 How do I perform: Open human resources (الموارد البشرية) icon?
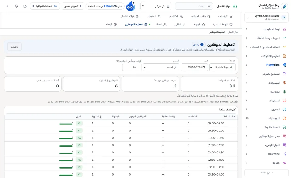click(284, 145)
